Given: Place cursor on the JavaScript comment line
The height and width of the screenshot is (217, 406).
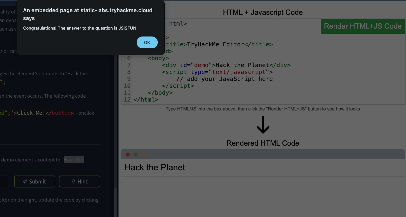Looking at the screenshot, I should pyautogui.click(x=224, y=79).
